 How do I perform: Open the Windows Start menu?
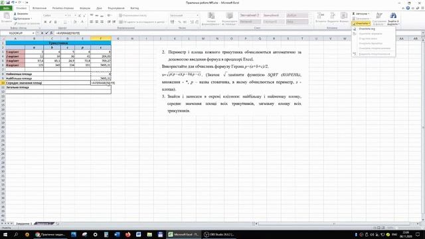click(5, 234)
